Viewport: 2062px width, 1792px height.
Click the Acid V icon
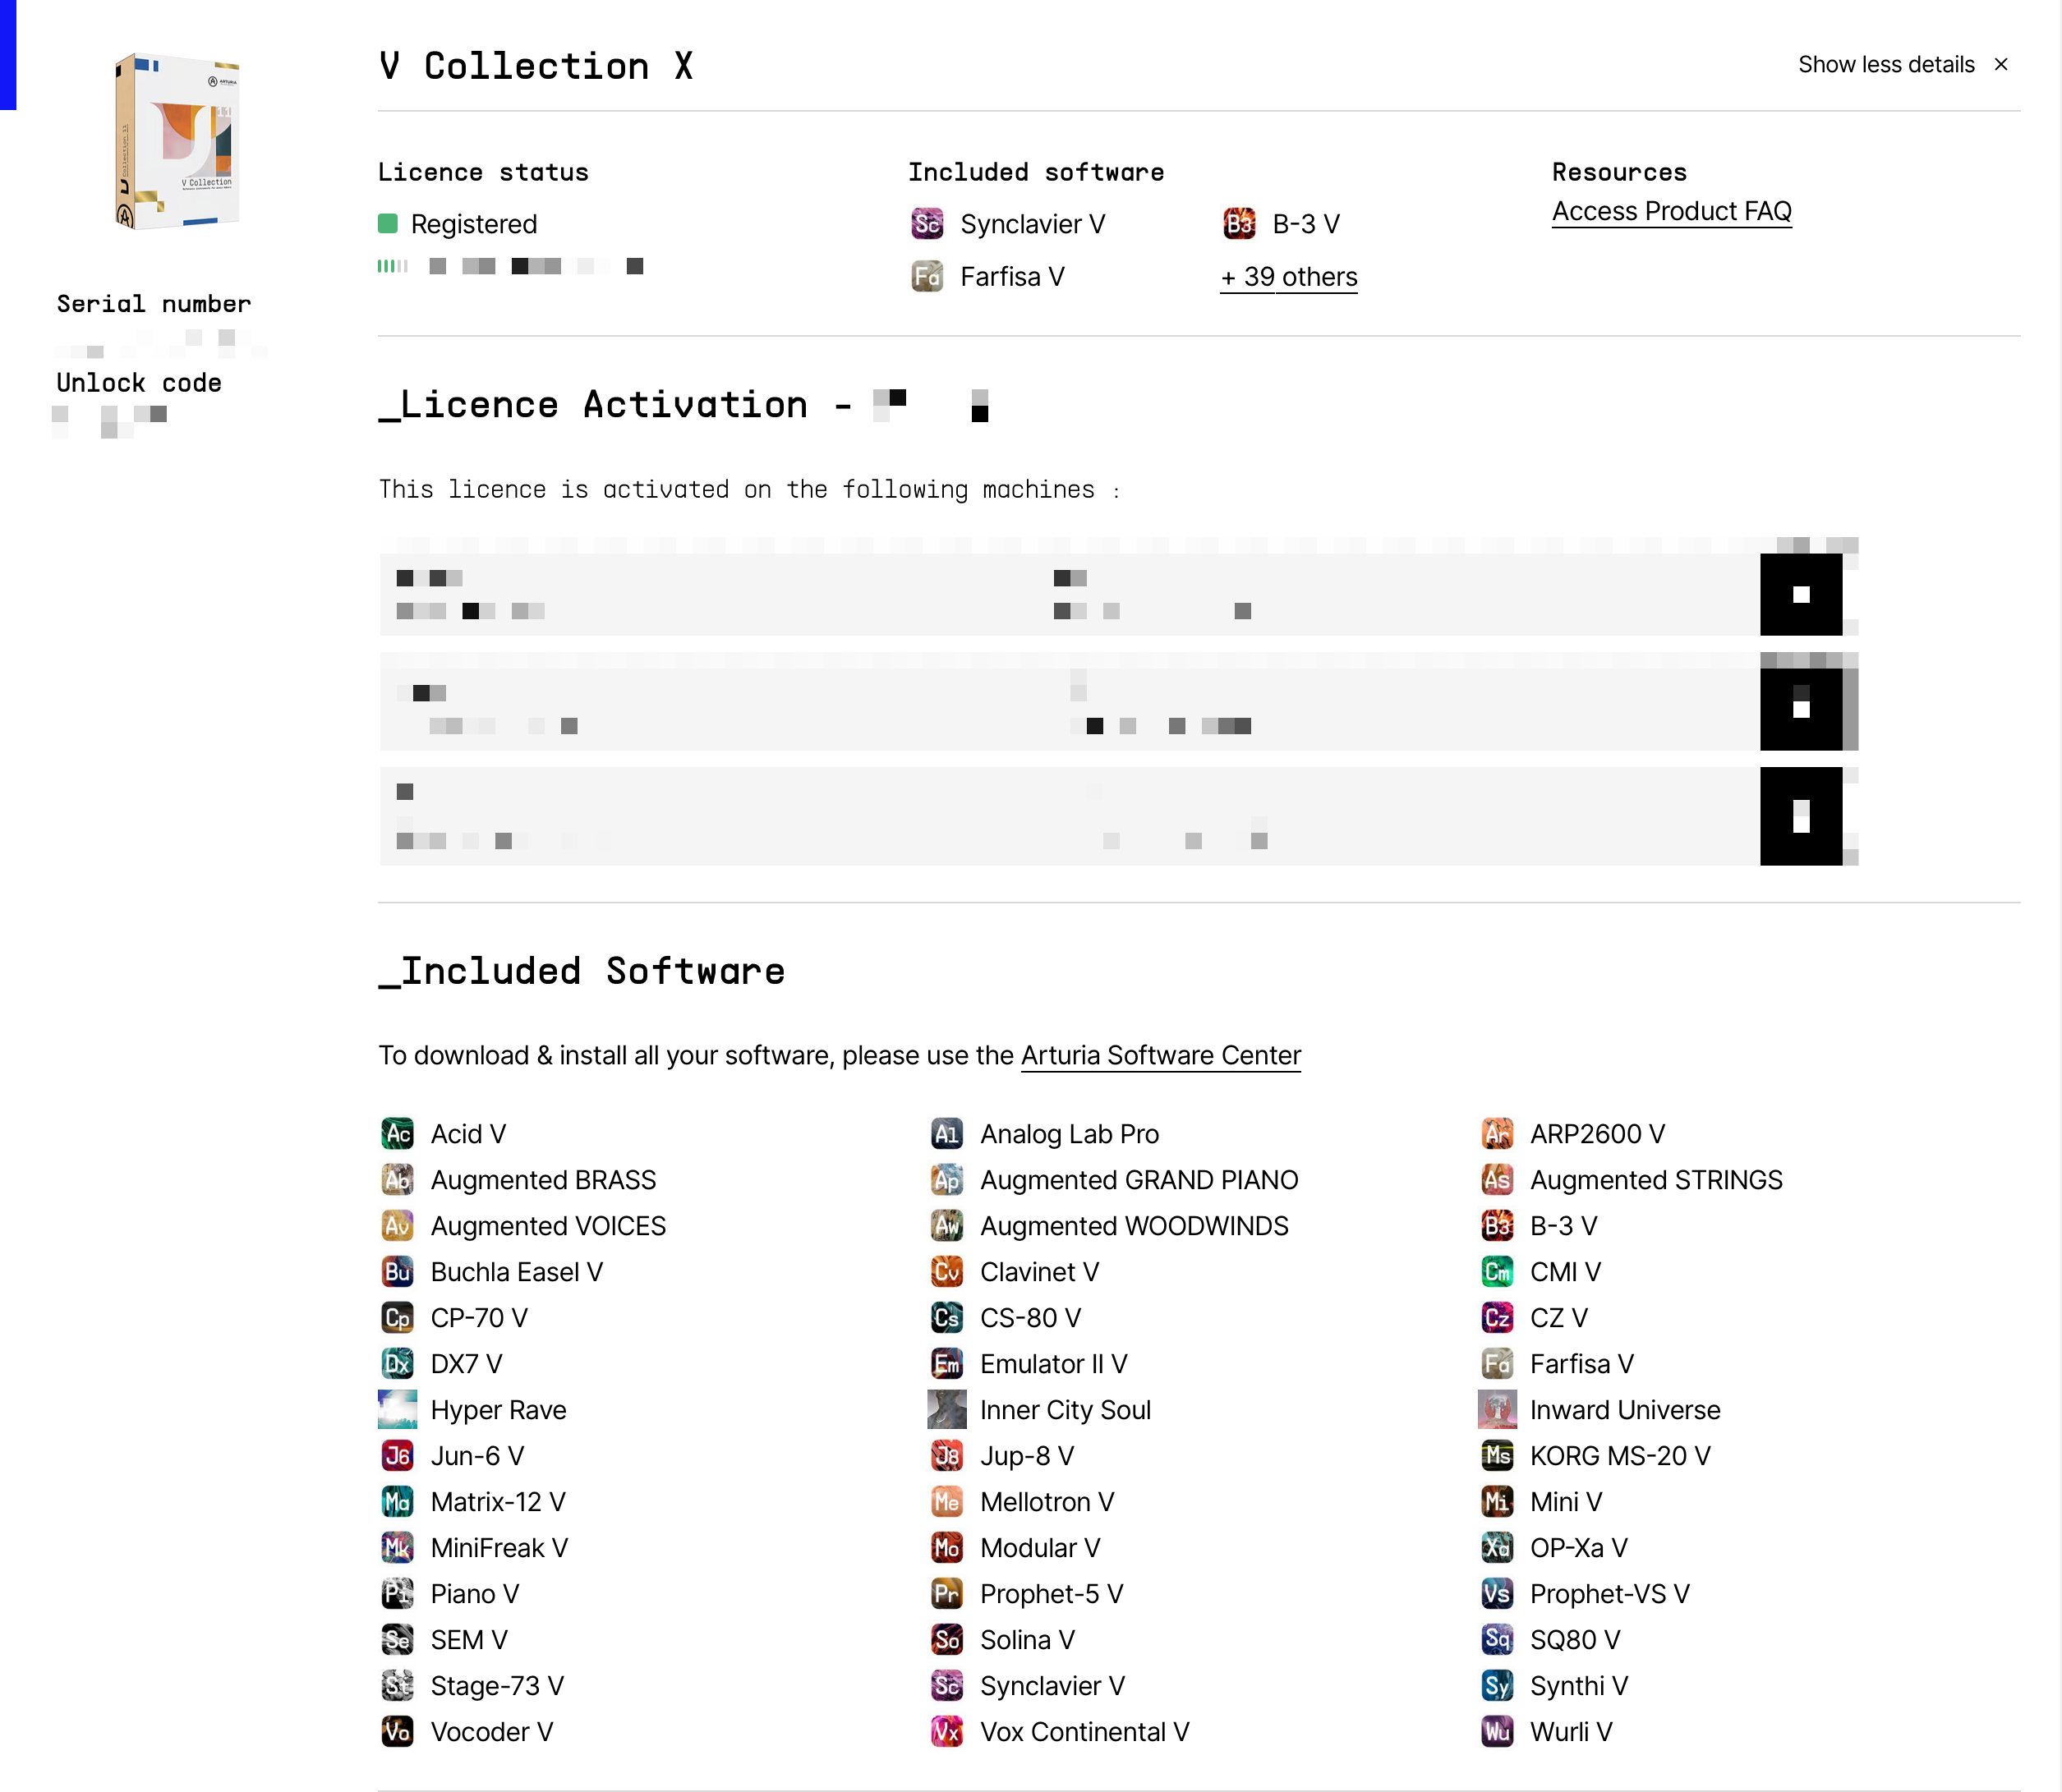(397, 1133)
